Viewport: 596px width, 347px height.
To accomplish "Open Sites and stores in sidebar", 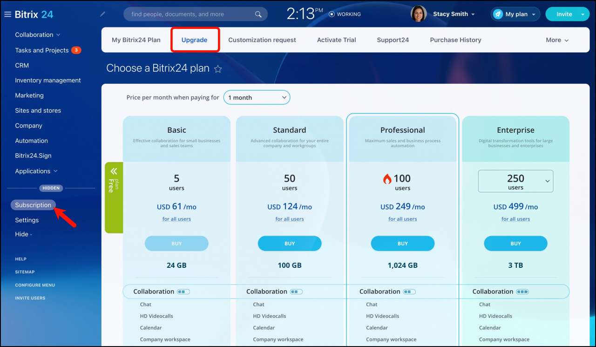I will [x=38, y=111].
